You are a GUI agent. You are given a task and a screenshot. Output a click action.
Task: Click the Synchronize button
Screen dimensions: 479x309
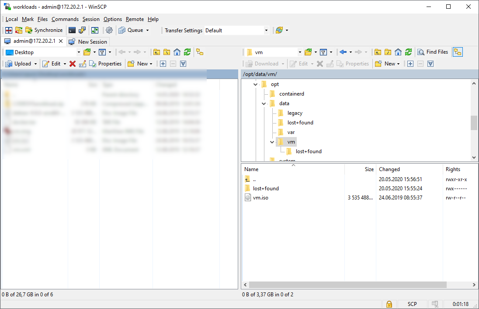tap(44, 30)
